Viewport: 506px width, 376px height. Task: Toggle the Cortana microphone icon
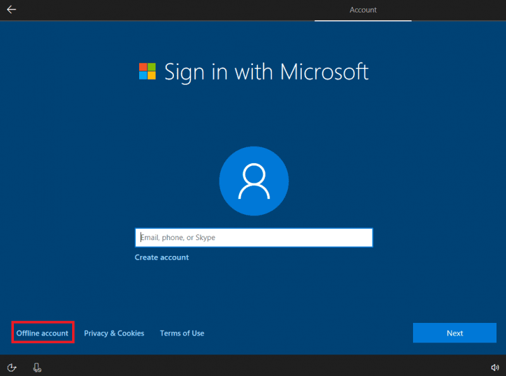pyautogui.click(x=37, y=368)
